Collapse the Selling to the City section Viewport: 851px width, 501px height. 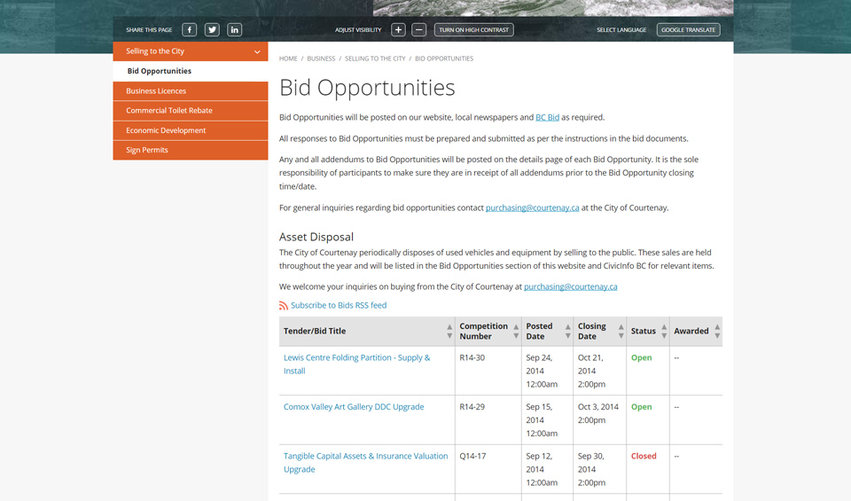tap(257, 52)
